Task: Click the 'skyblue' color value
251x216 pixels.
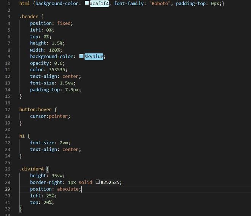Action: pyautogui.click(x=94, y=57)
